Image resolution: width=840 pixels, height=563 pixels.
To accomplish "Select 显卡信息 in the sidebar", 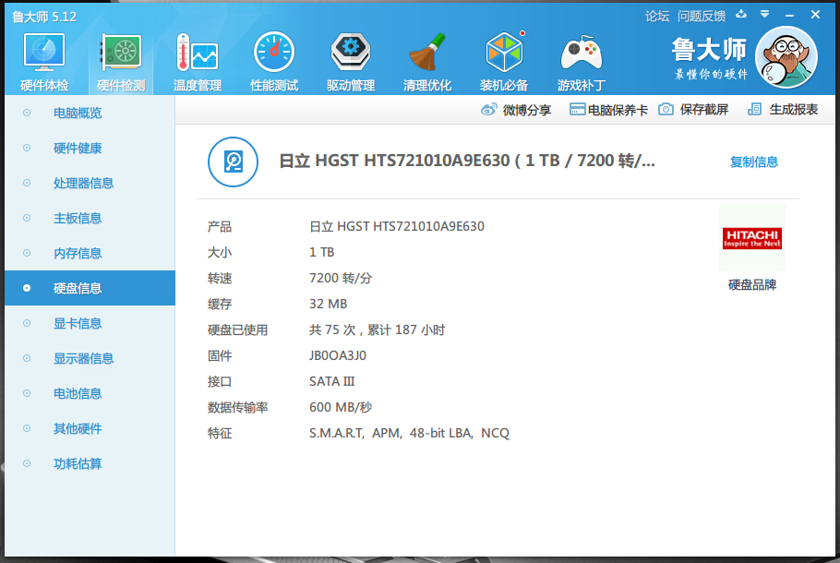I will [x=90, y=323].
